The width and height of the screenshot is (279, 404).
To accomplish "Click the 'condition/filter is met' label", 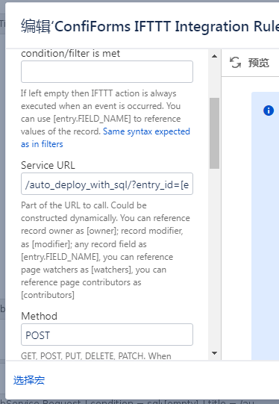I will [x=70, y=53].
